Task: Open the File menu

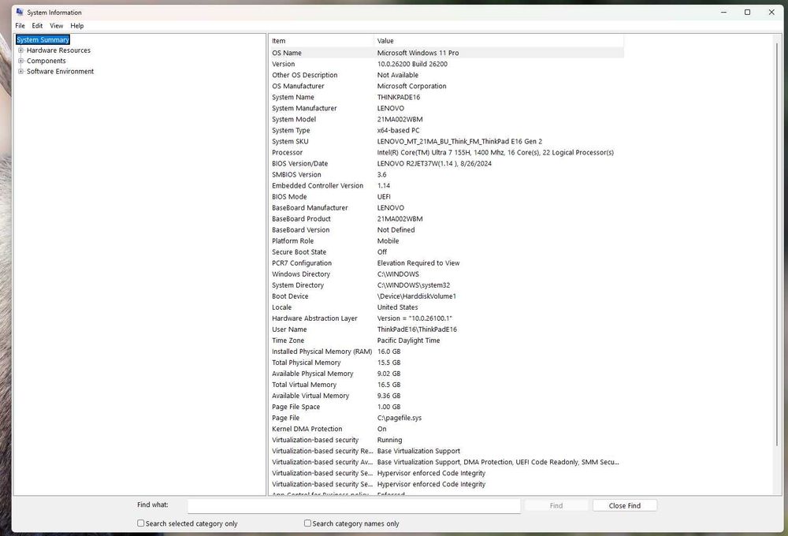Action: coord(20,26)
